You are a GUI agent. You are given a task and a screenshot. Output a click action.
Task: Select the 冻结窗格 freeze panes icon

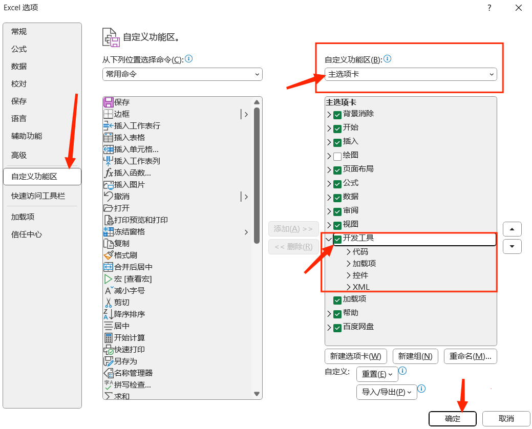point(108,232)
